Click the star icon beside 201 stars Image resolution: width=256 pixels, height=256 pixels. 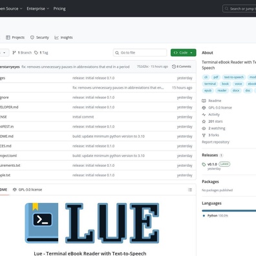tap(204, 122)
